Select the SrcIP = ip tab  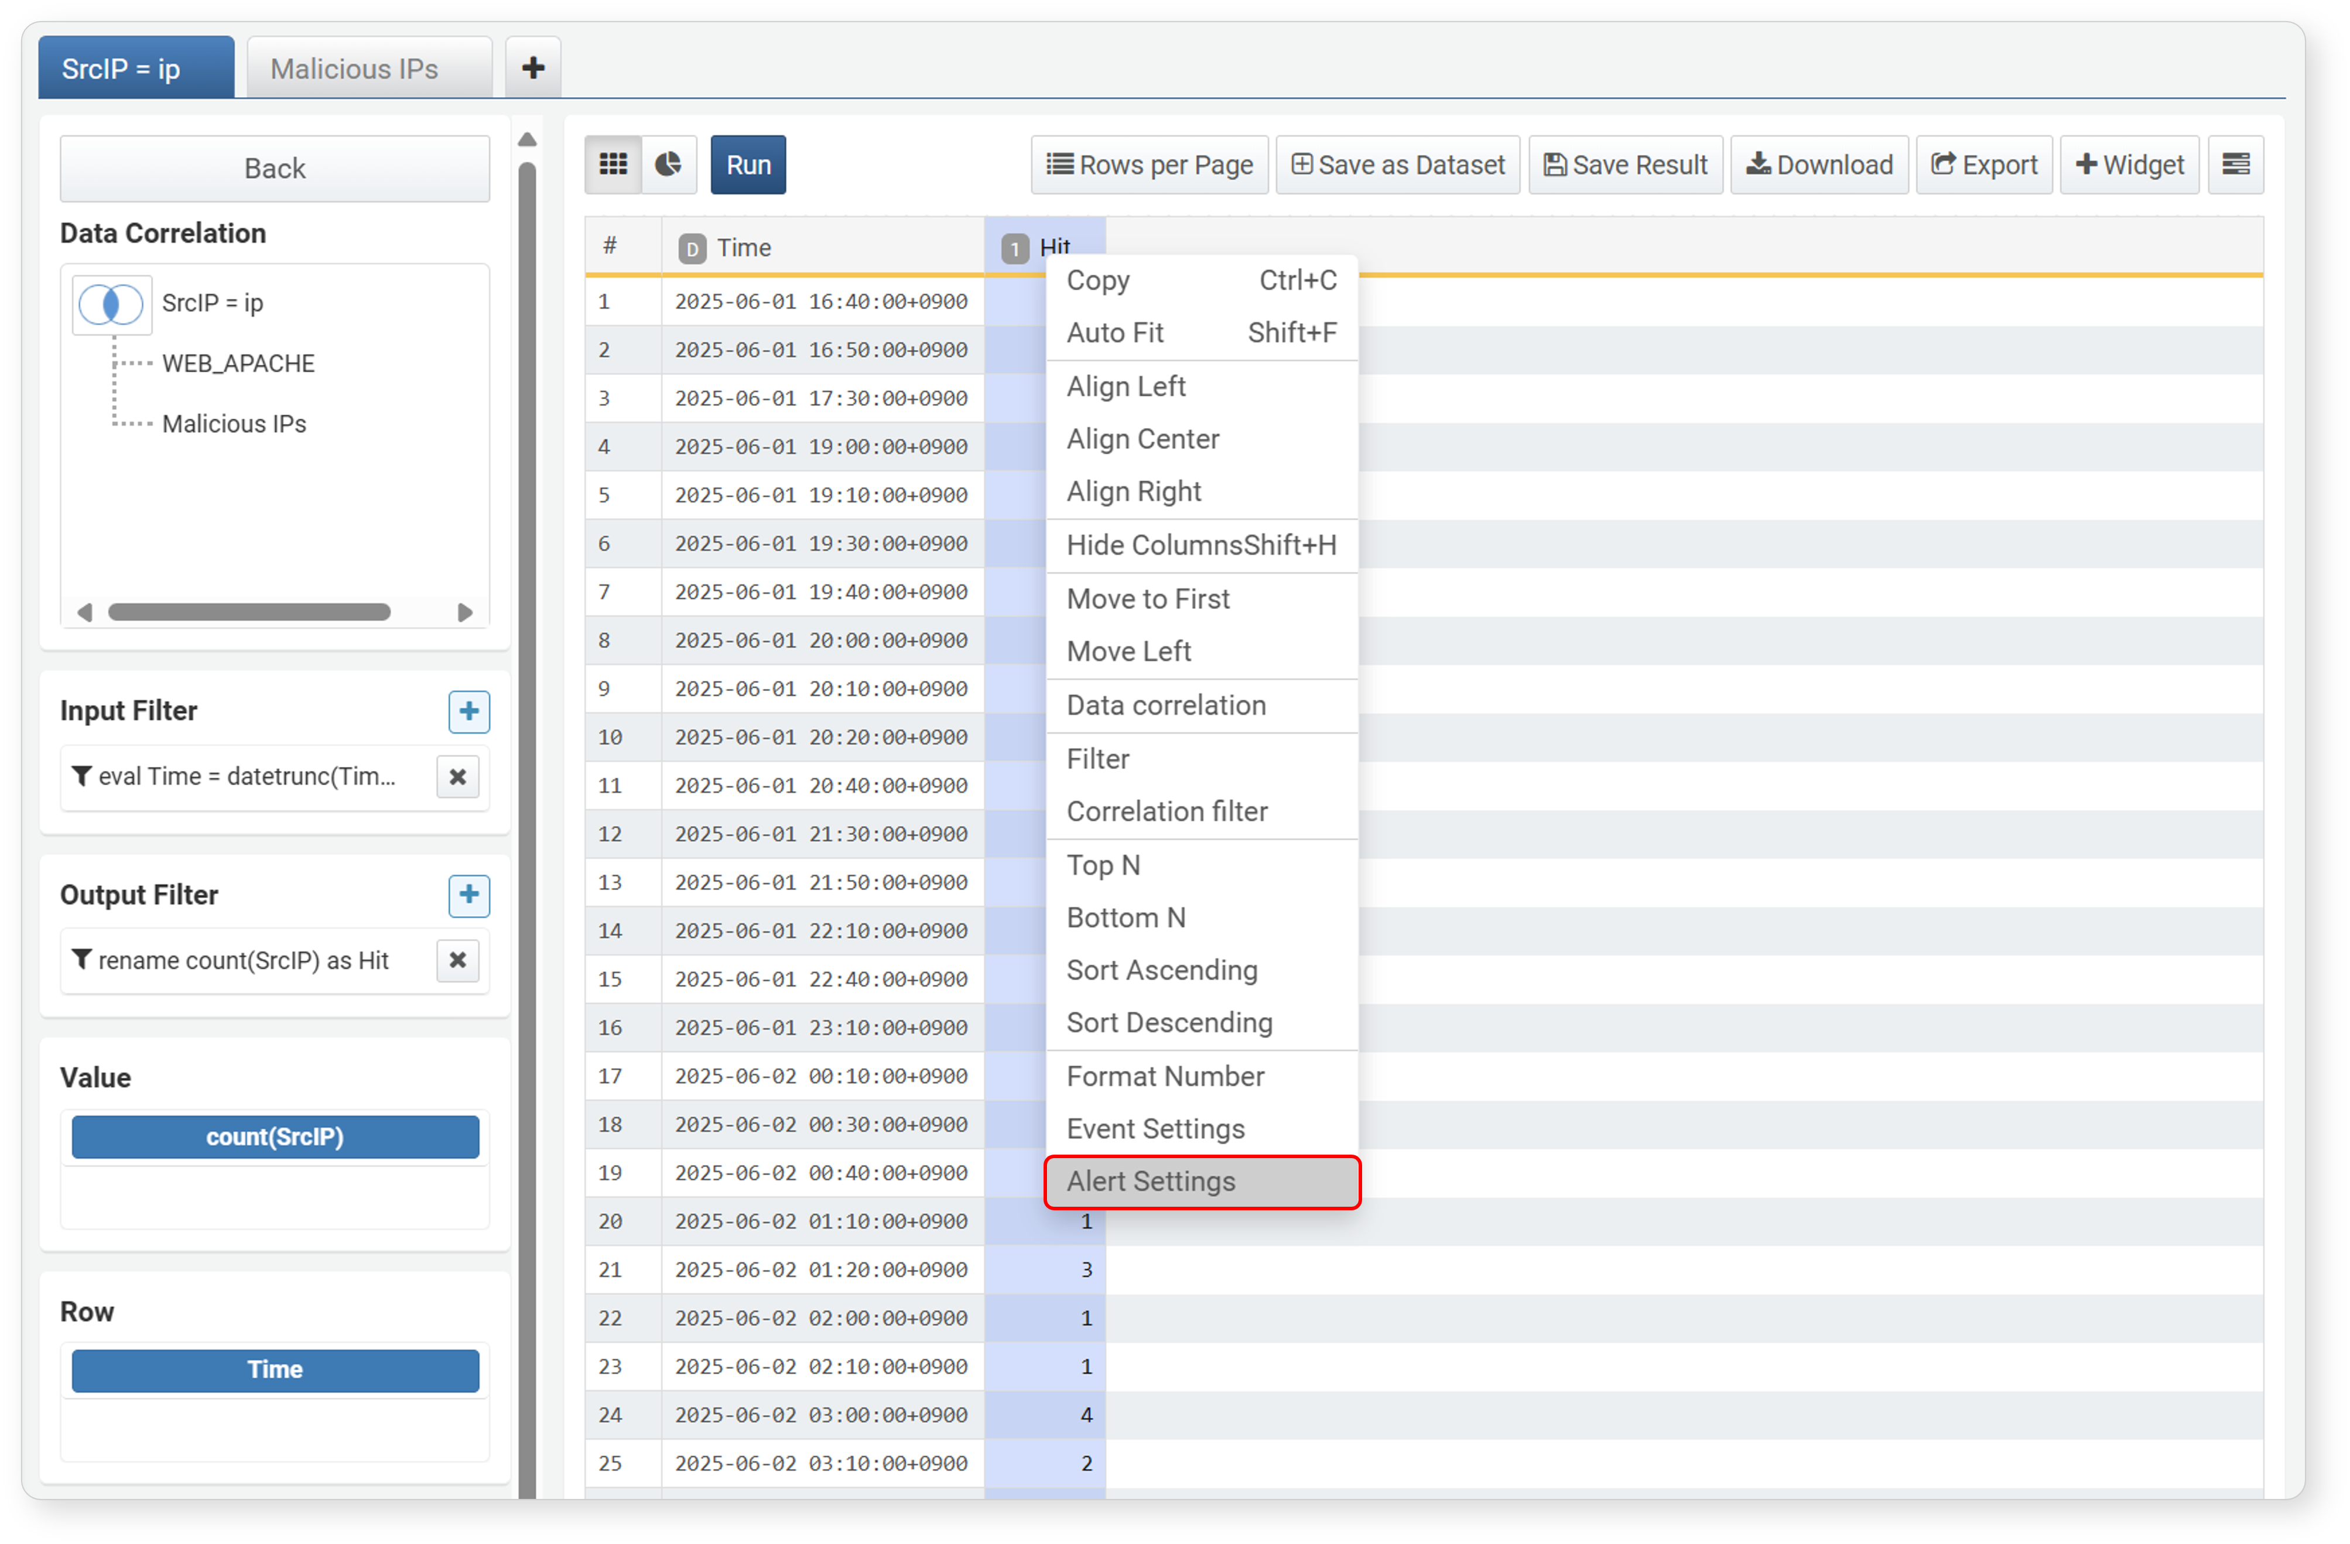tap(136, 68)
